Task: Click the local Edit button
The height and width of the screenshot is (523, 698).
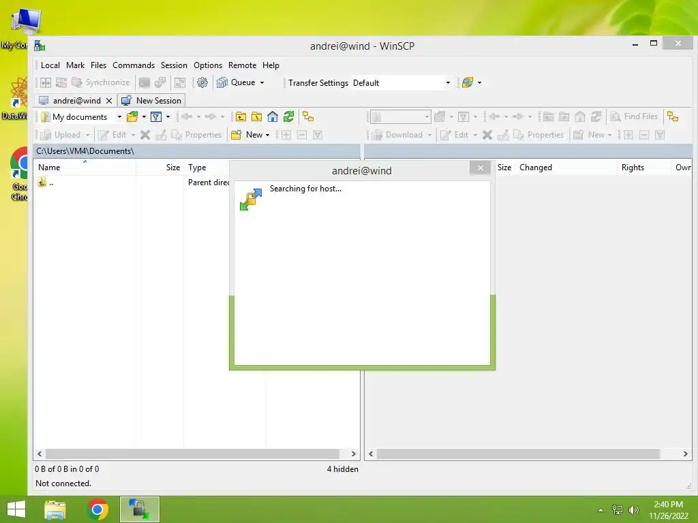Action: [112, 135]
